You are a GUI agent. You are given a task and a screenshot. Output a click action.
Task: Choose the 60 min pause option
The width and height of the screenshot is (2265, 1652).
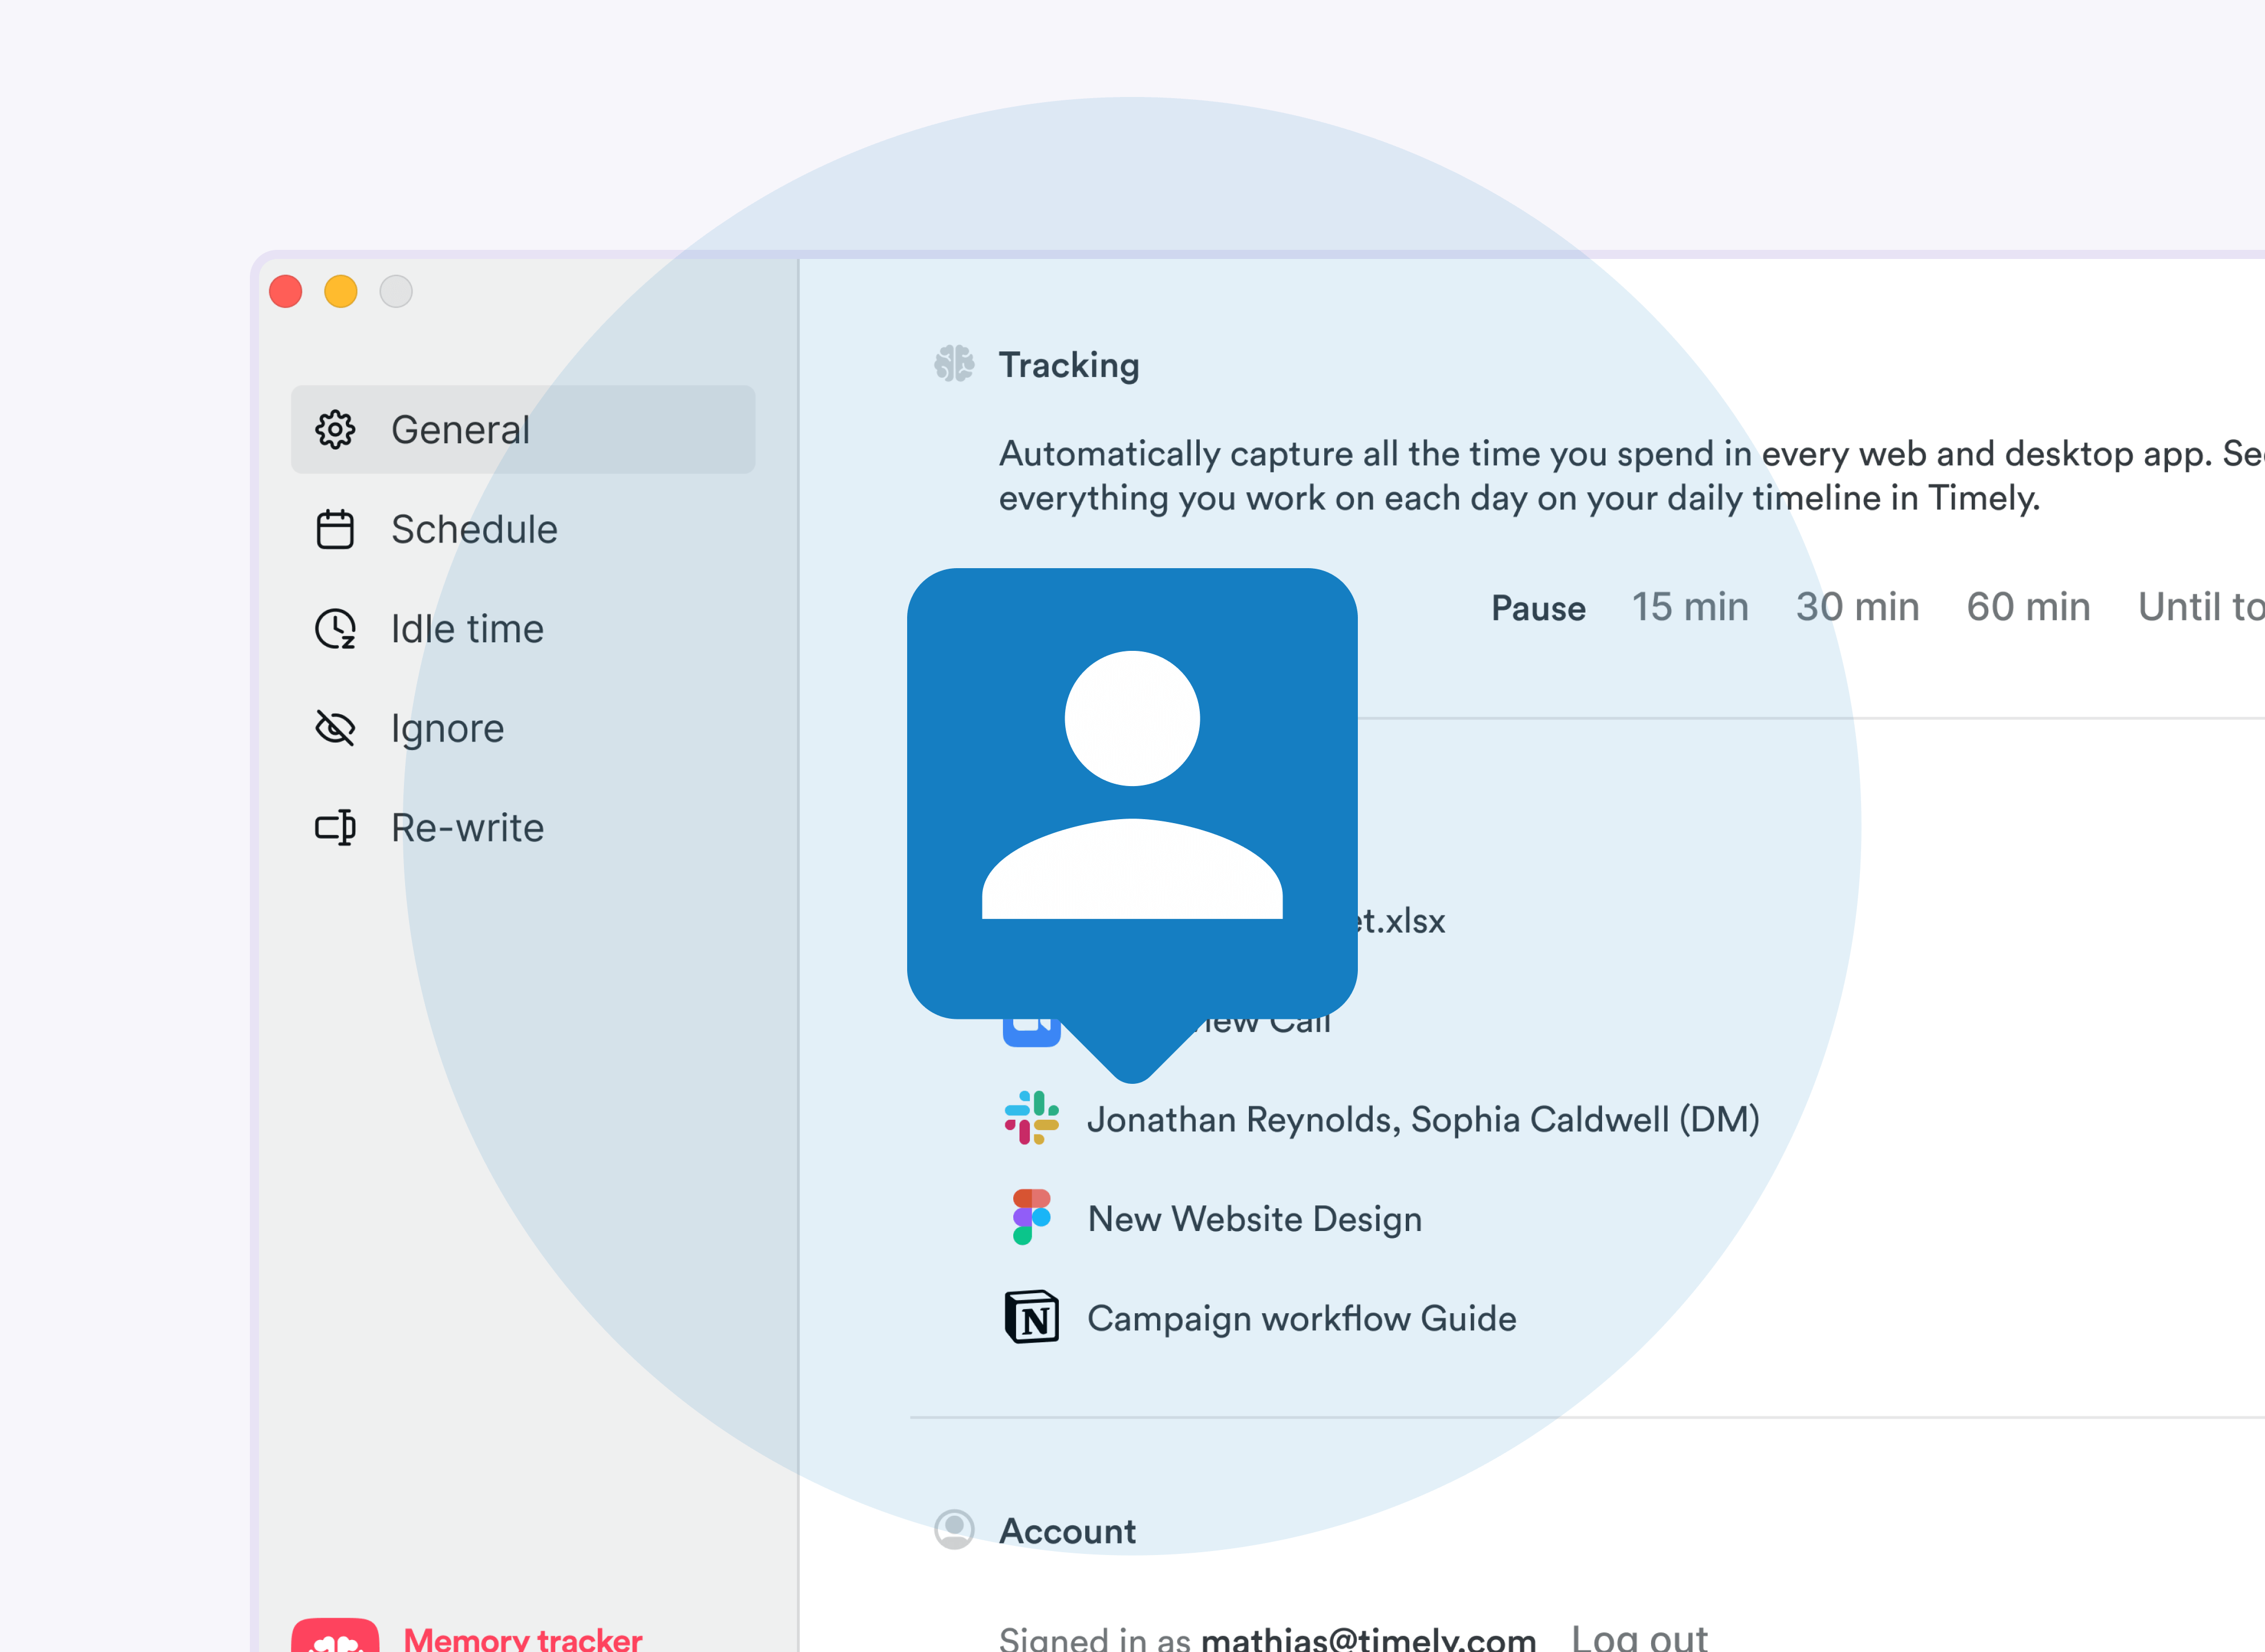[2028, 607]
